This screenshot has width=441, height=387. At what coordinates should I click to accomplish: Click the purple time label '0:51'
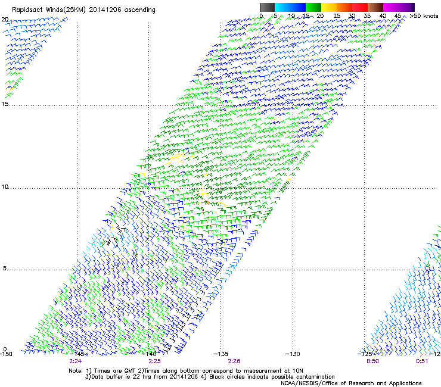click(x=422, y=361)
